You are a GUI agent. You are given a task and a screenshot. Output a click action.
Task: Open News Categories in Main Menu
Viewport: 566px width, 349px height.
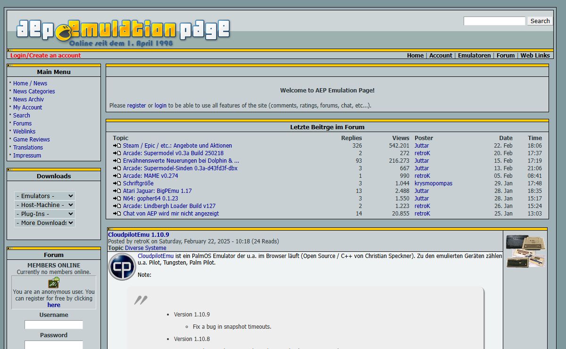(x=34, y=91)
